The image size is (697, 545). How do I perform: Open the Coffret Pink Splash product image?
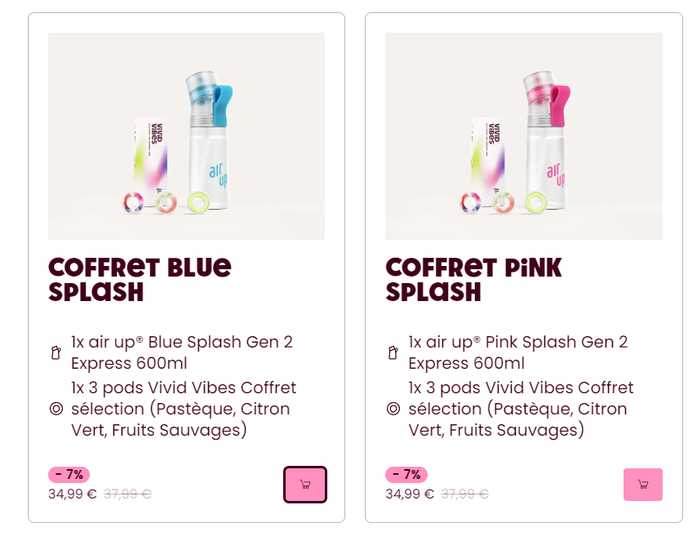click(x=523, y=136)
